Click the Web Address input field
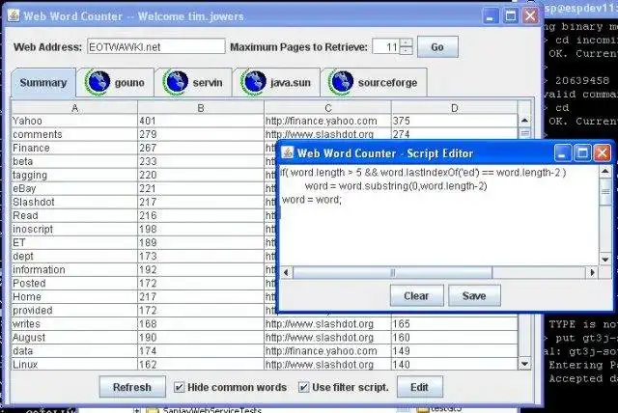 tap(156, 47)
